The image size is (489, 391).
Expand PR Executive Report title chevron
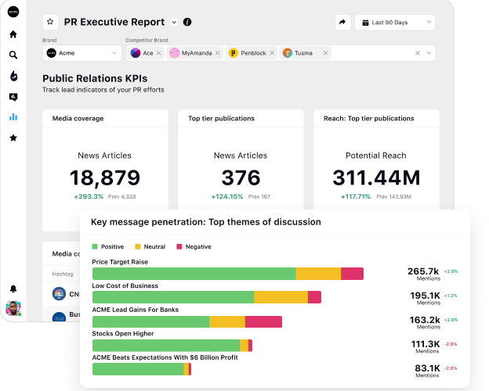pyautogui.click(x=174, y=22)
